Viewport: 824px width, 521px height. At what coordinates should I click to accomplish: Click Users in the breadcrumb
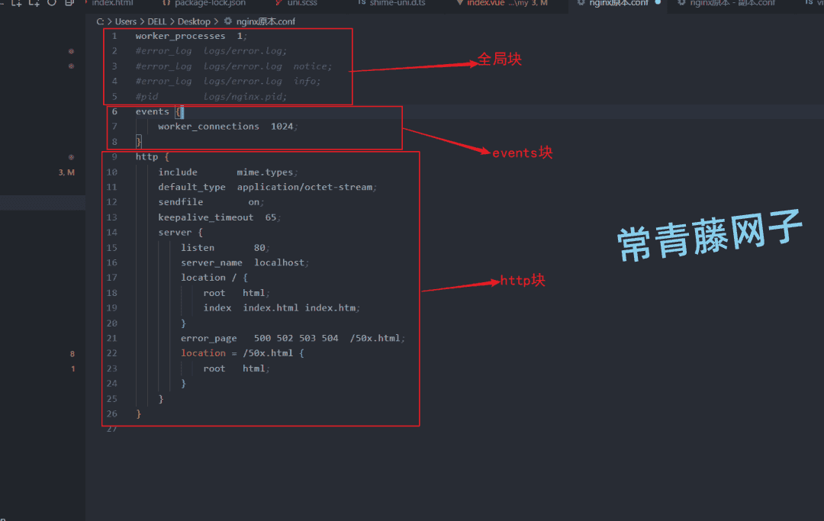(126, 21)
